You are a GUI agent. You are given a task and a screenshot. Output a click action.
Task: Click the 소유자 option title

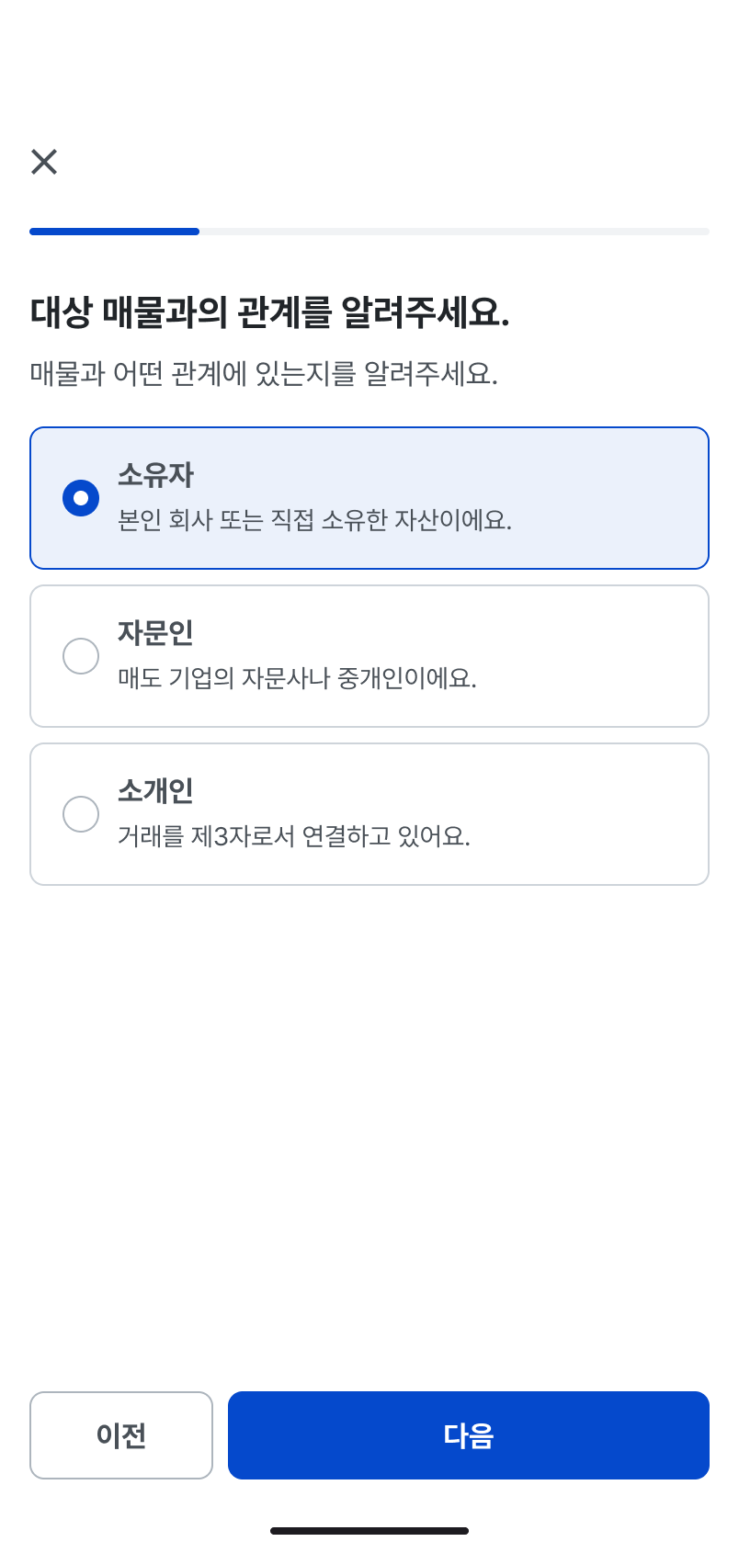click(155, 475)
